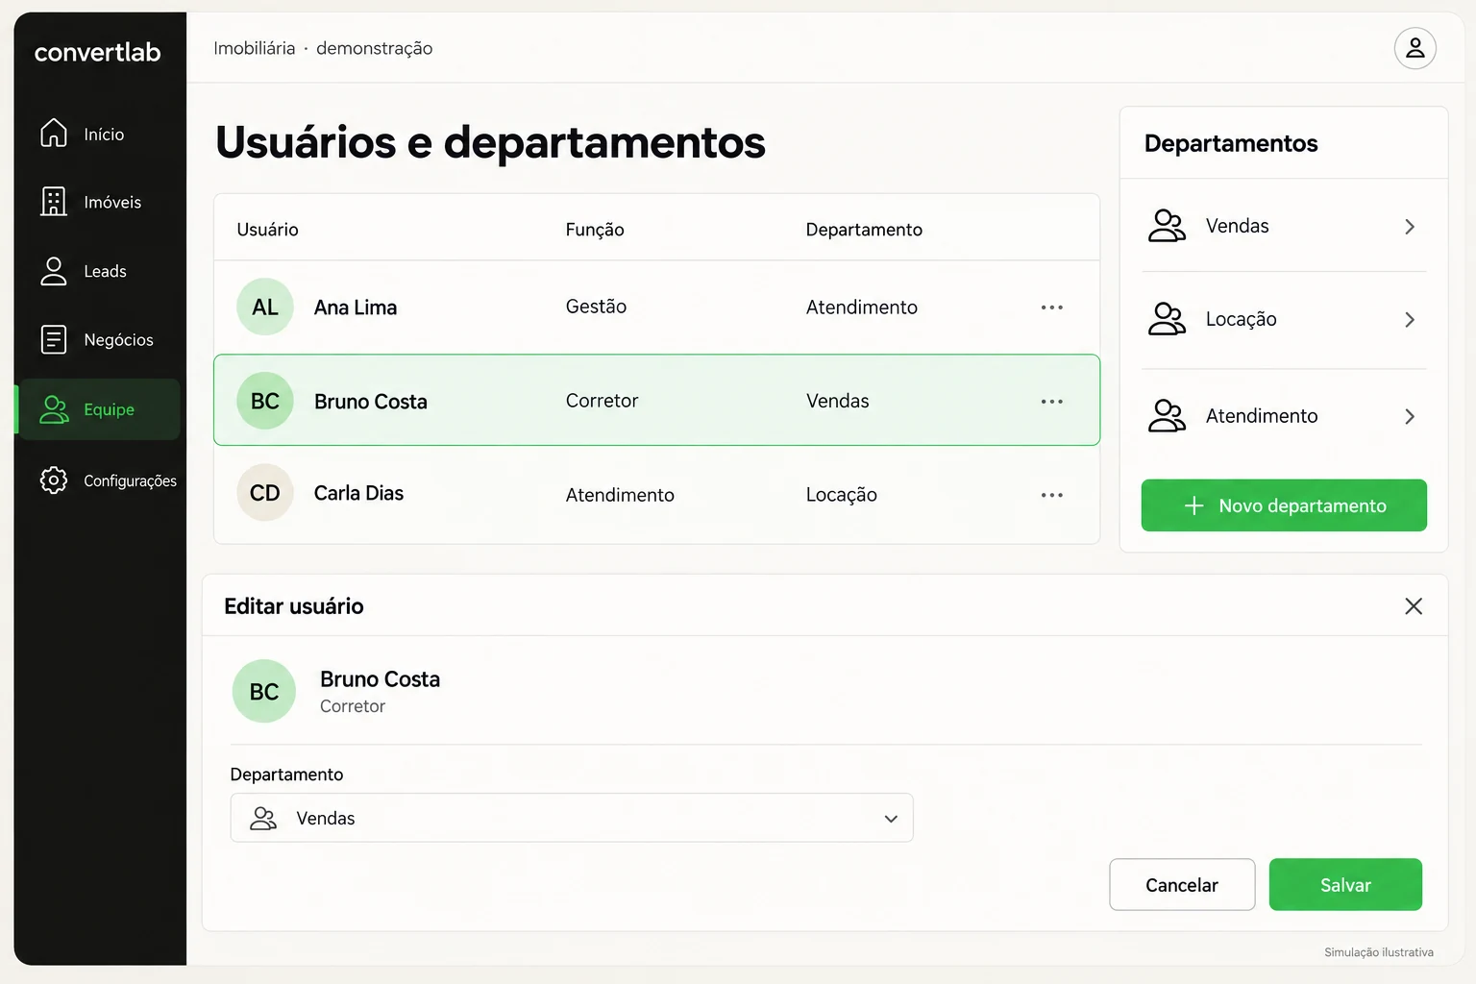
Task: Click the Novo departamento button
Action: [1284, 505]
